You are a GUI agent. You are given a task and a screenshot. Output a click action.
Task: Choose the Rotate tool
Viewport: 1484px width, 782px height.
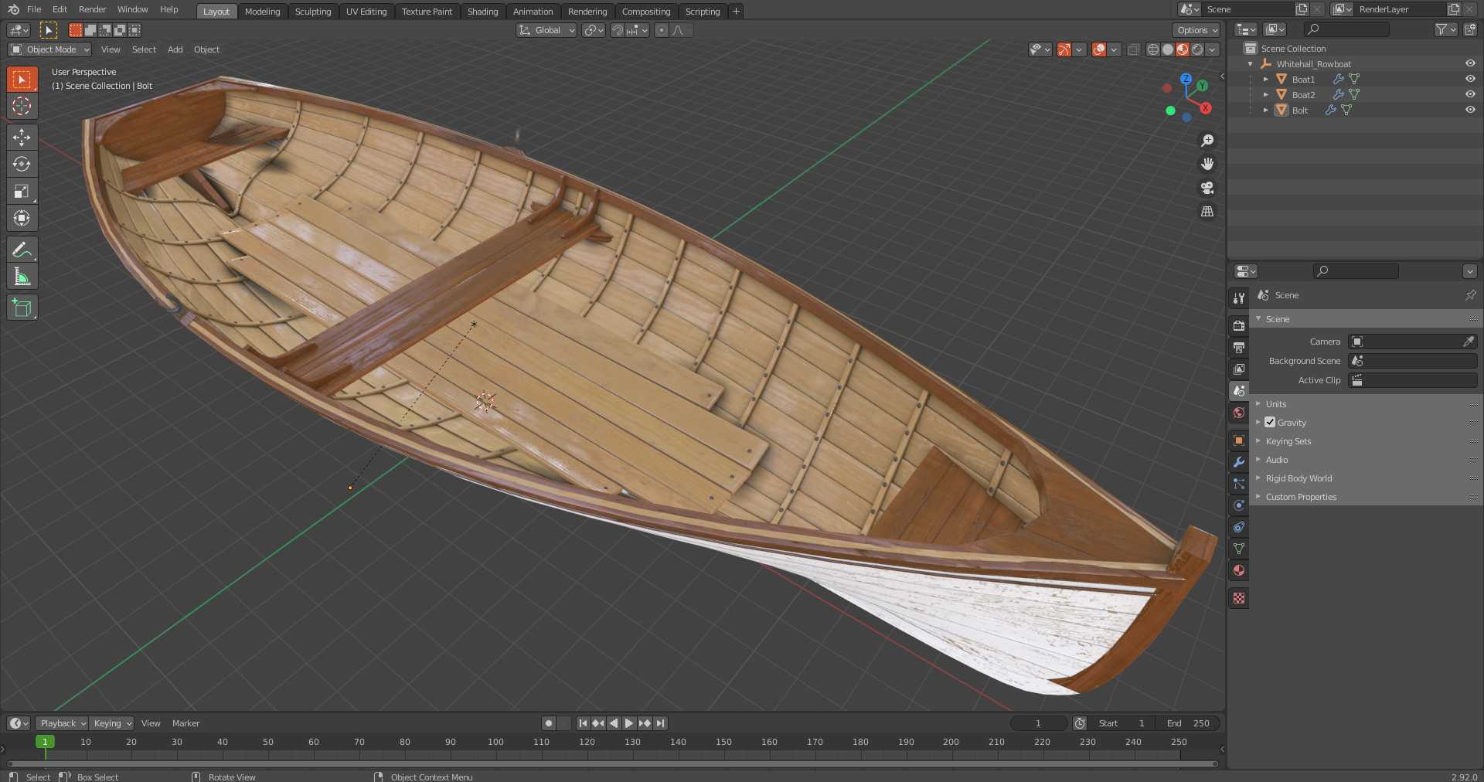tap(22, 164)
